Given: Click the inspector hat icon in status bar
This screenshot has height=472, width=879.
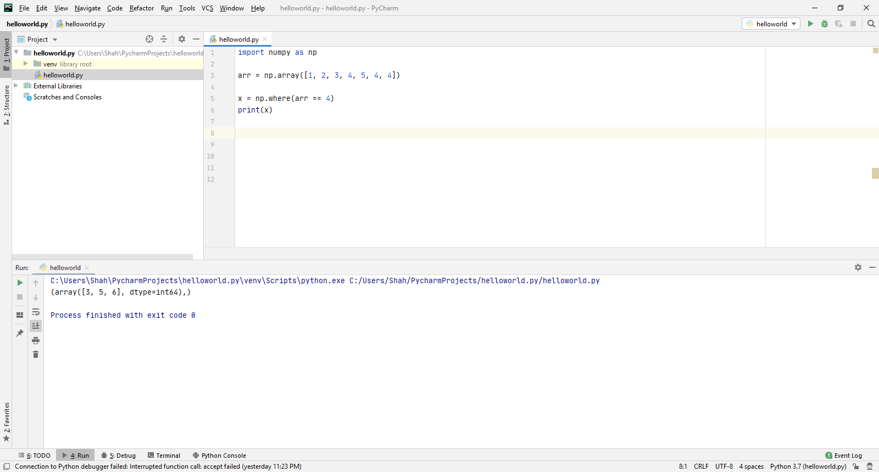Looking at the screenshot, I should [x=870, y=467].
